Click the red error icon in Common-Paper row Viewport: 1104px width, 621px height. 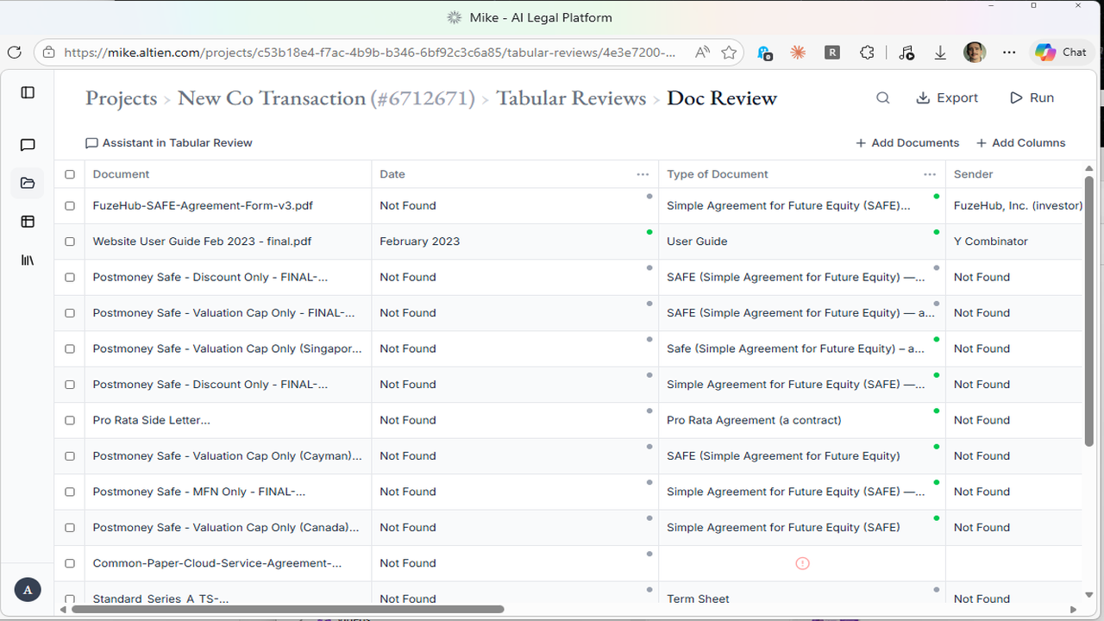pyautogui.click(x=802, y=563)
